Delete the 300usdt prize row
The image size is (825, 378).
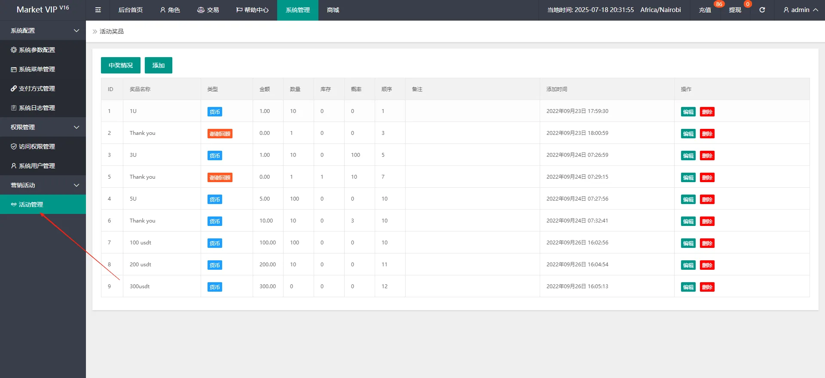pos(707,287)
